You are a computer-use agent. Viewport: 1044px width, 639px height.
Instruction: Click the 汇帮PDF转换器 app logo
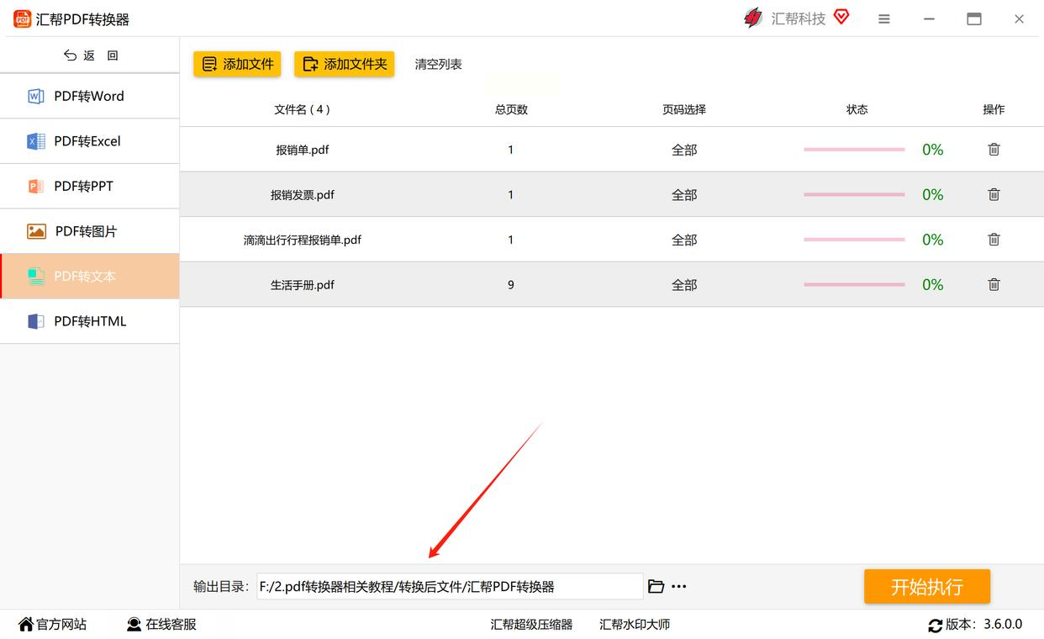click(x=22, y=18)
